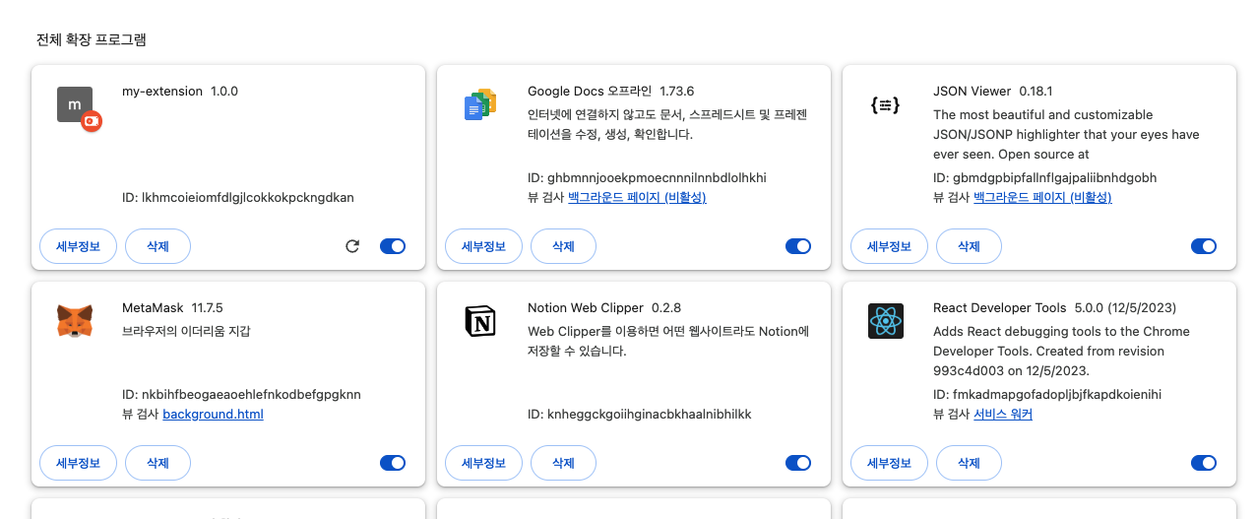
Task: Click MetaMask ID nkbihfbeogaeaoehlefnkodbefgpgknn
Action: tap(241, 395)
